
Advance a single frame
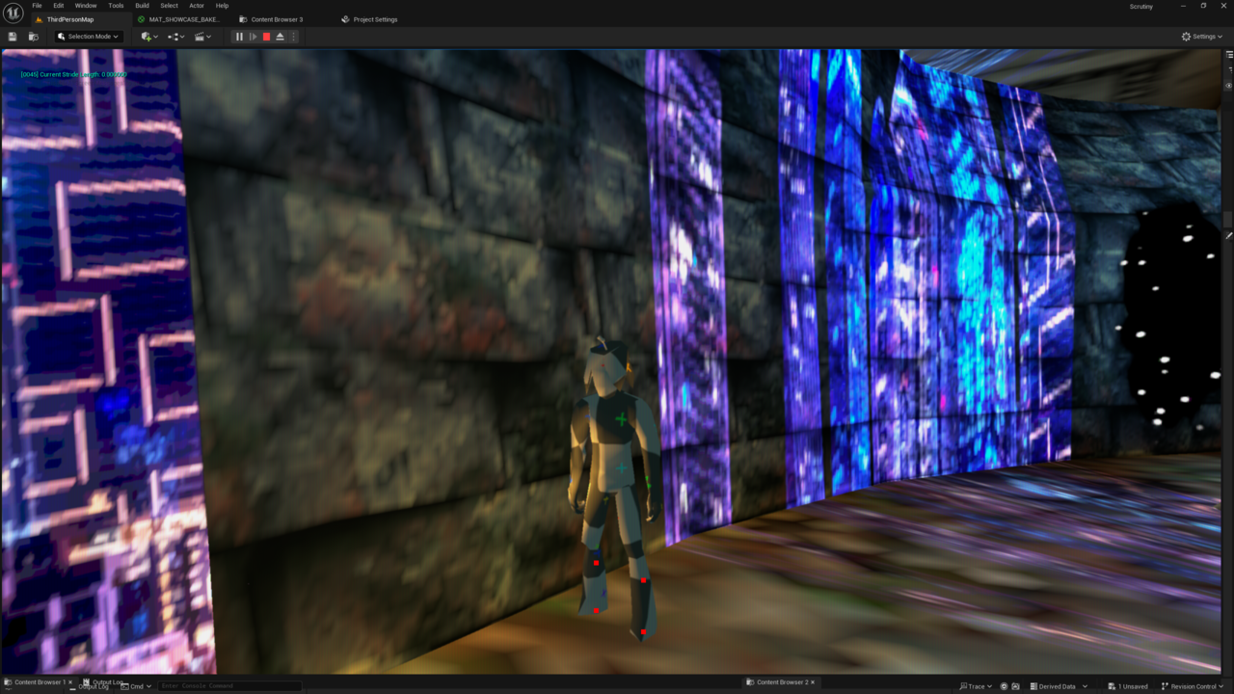[x=254, y=37]
